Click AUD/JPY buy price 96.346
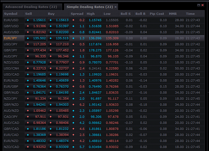209x151 pixels. click(58, 56)
